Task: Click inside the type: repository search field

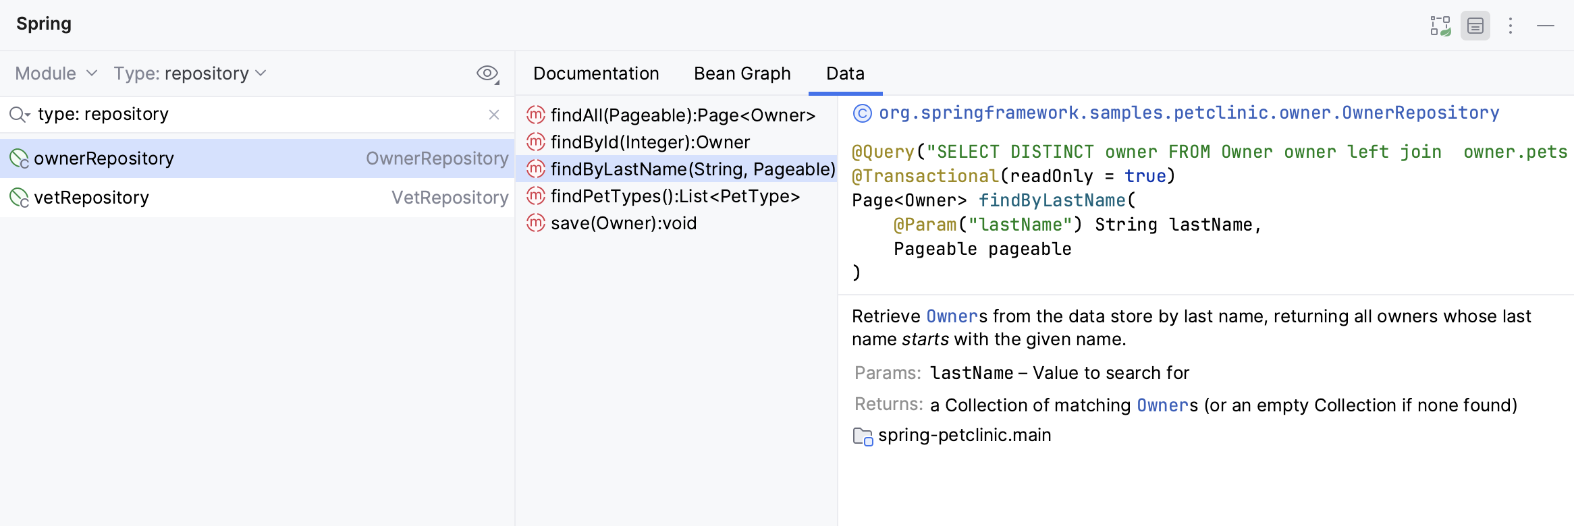Action: (256, 115)
